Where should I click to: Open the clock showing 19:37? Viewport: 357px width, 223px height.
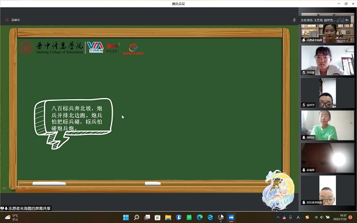[x=340, y=217]
